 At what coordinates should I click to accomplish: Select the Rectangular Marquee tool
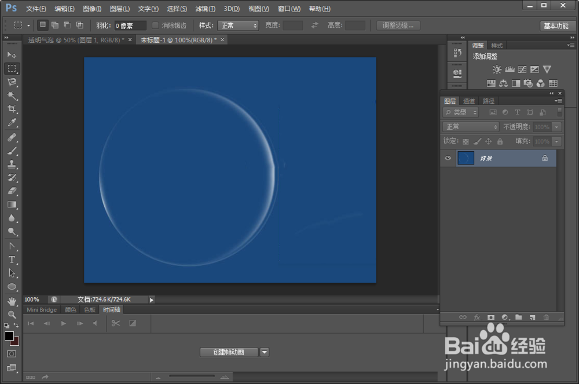click(12, 69)
